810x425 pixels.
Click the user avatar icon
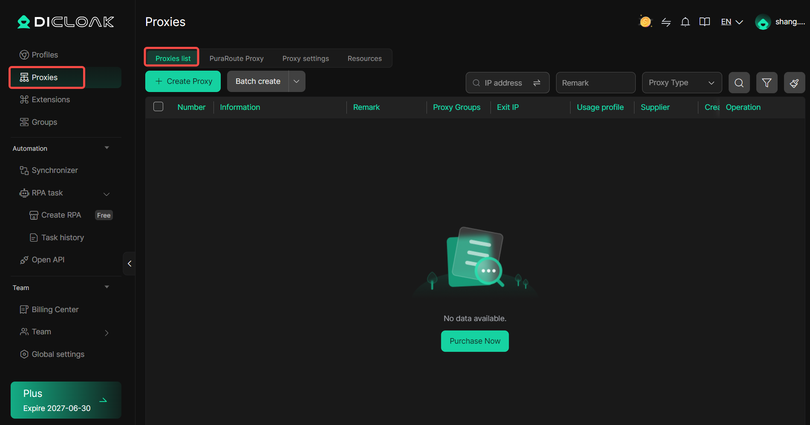pos(763,22)
